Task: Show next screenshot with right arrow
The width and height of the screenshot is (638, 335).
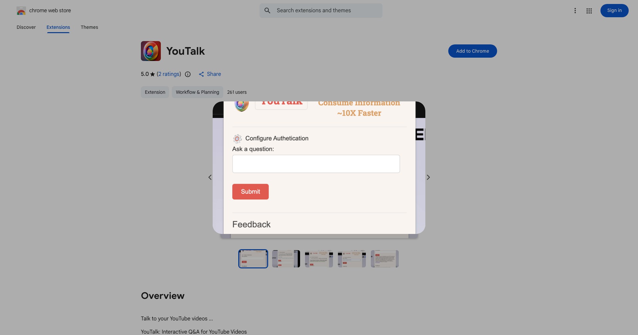Action: click(428, 177)
